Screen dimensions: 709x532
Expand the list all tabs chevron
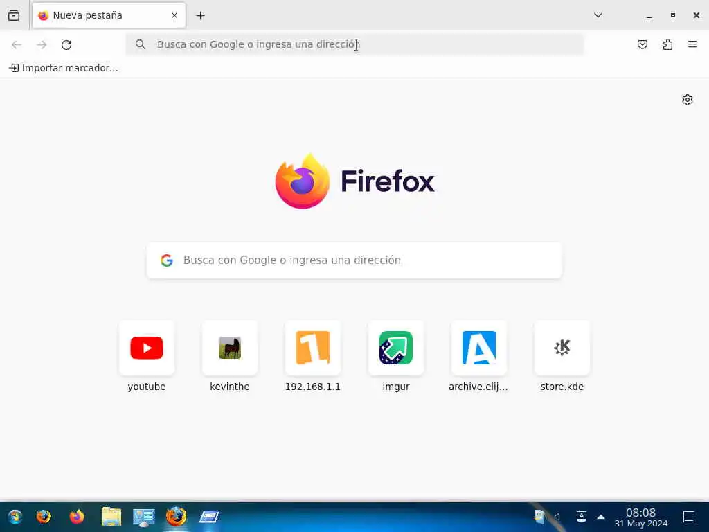coord(598,15)
